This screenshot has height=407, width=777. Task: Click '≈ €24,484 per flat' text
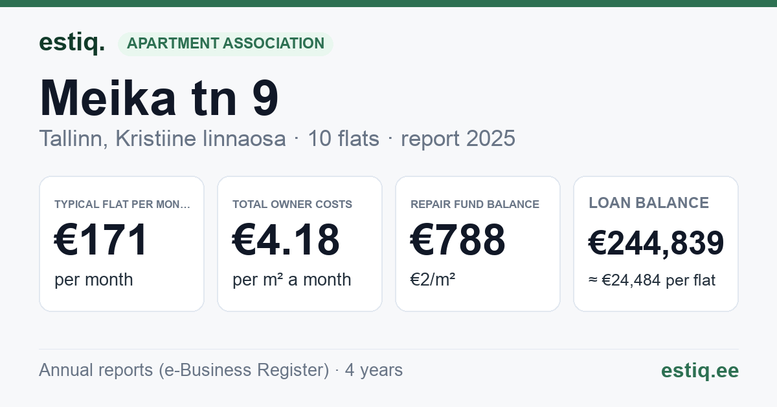652,280
